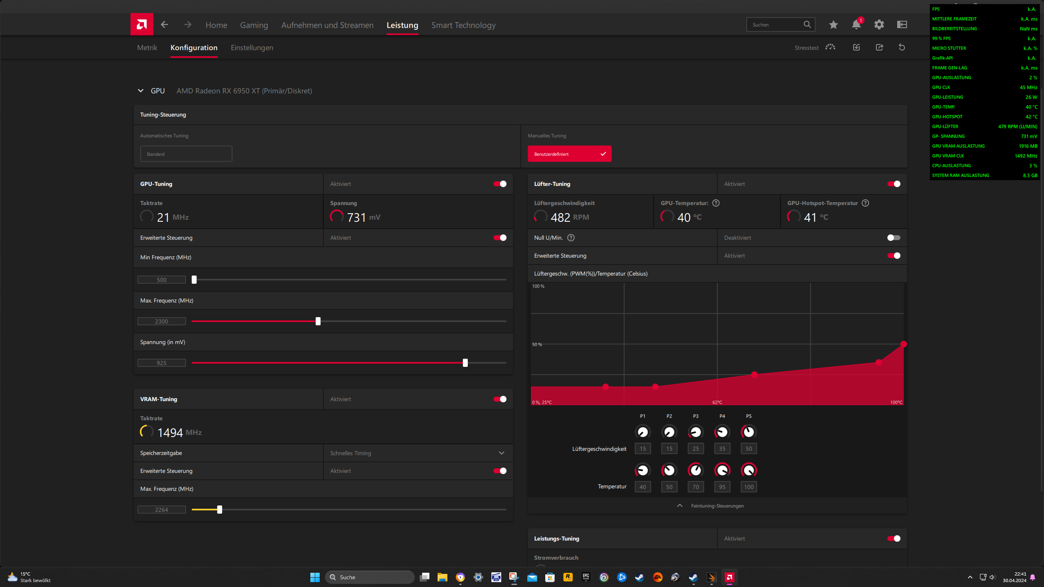Screen dimensions: 1044x587
Task: Collapse the GPU section chevron
Action: pos(141,90)
